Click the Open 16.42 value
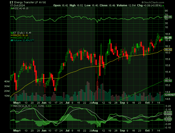 tap(60, 5)
